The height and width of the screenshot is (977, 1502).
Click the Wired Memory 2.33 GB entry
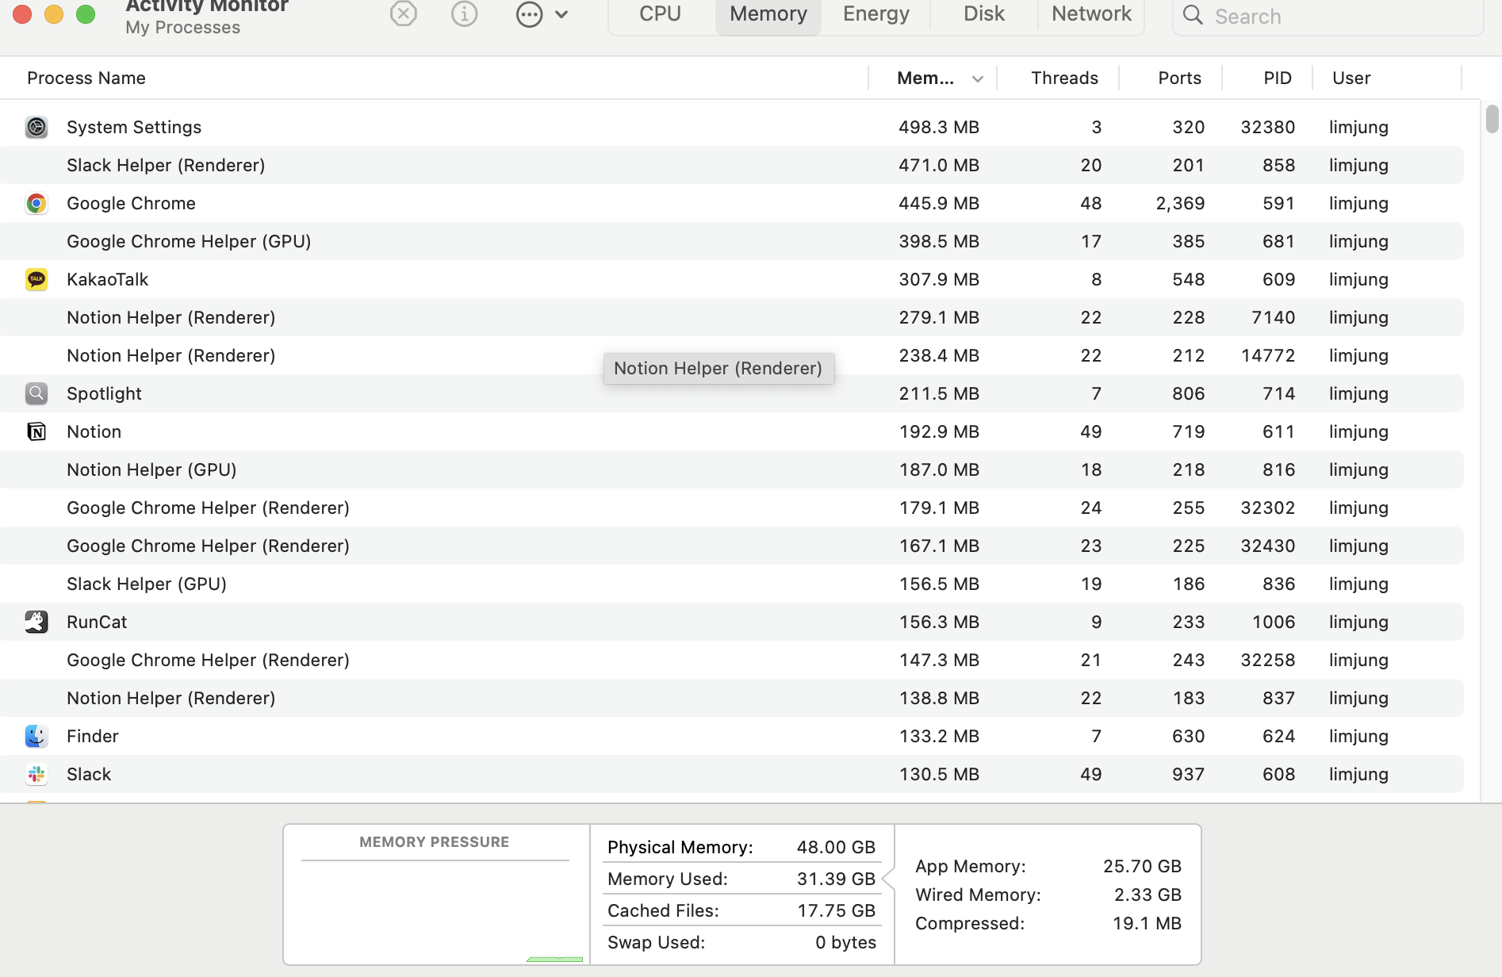[x=1048, y=895]
